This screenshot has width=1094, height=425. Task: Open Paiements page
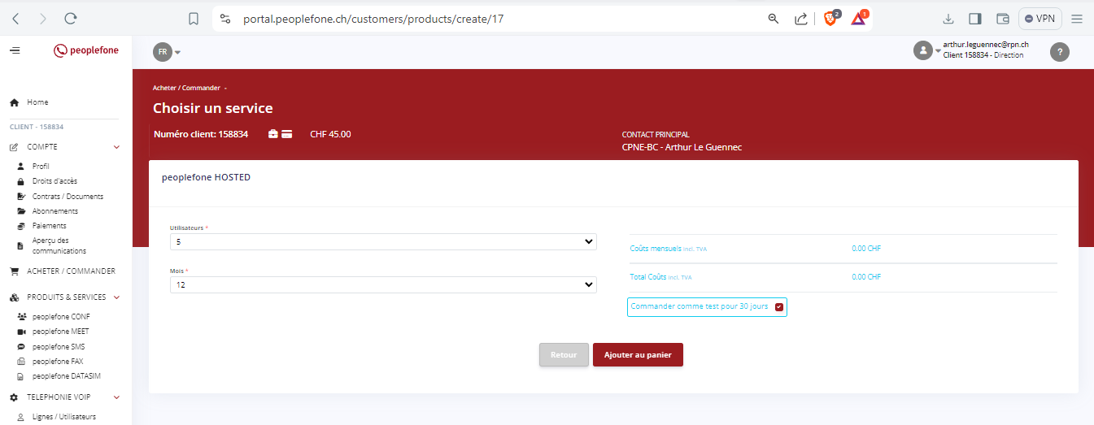click(x=50, y=226)
